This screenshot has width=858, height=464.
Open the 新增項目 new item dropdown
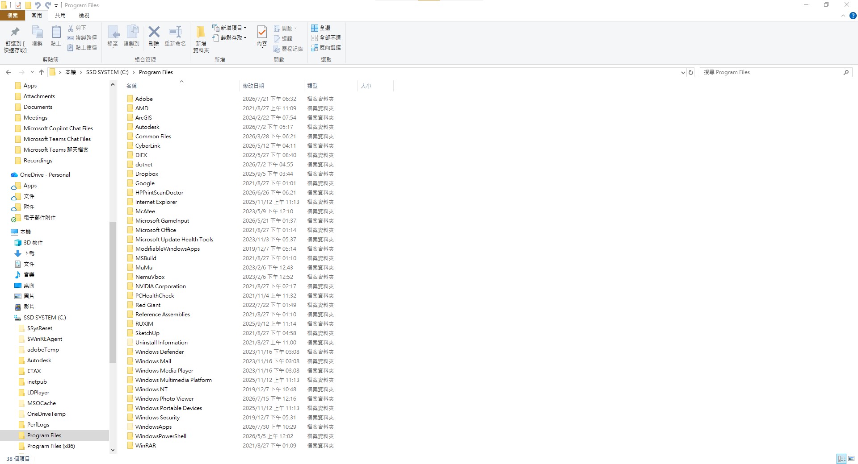[229, 28]
